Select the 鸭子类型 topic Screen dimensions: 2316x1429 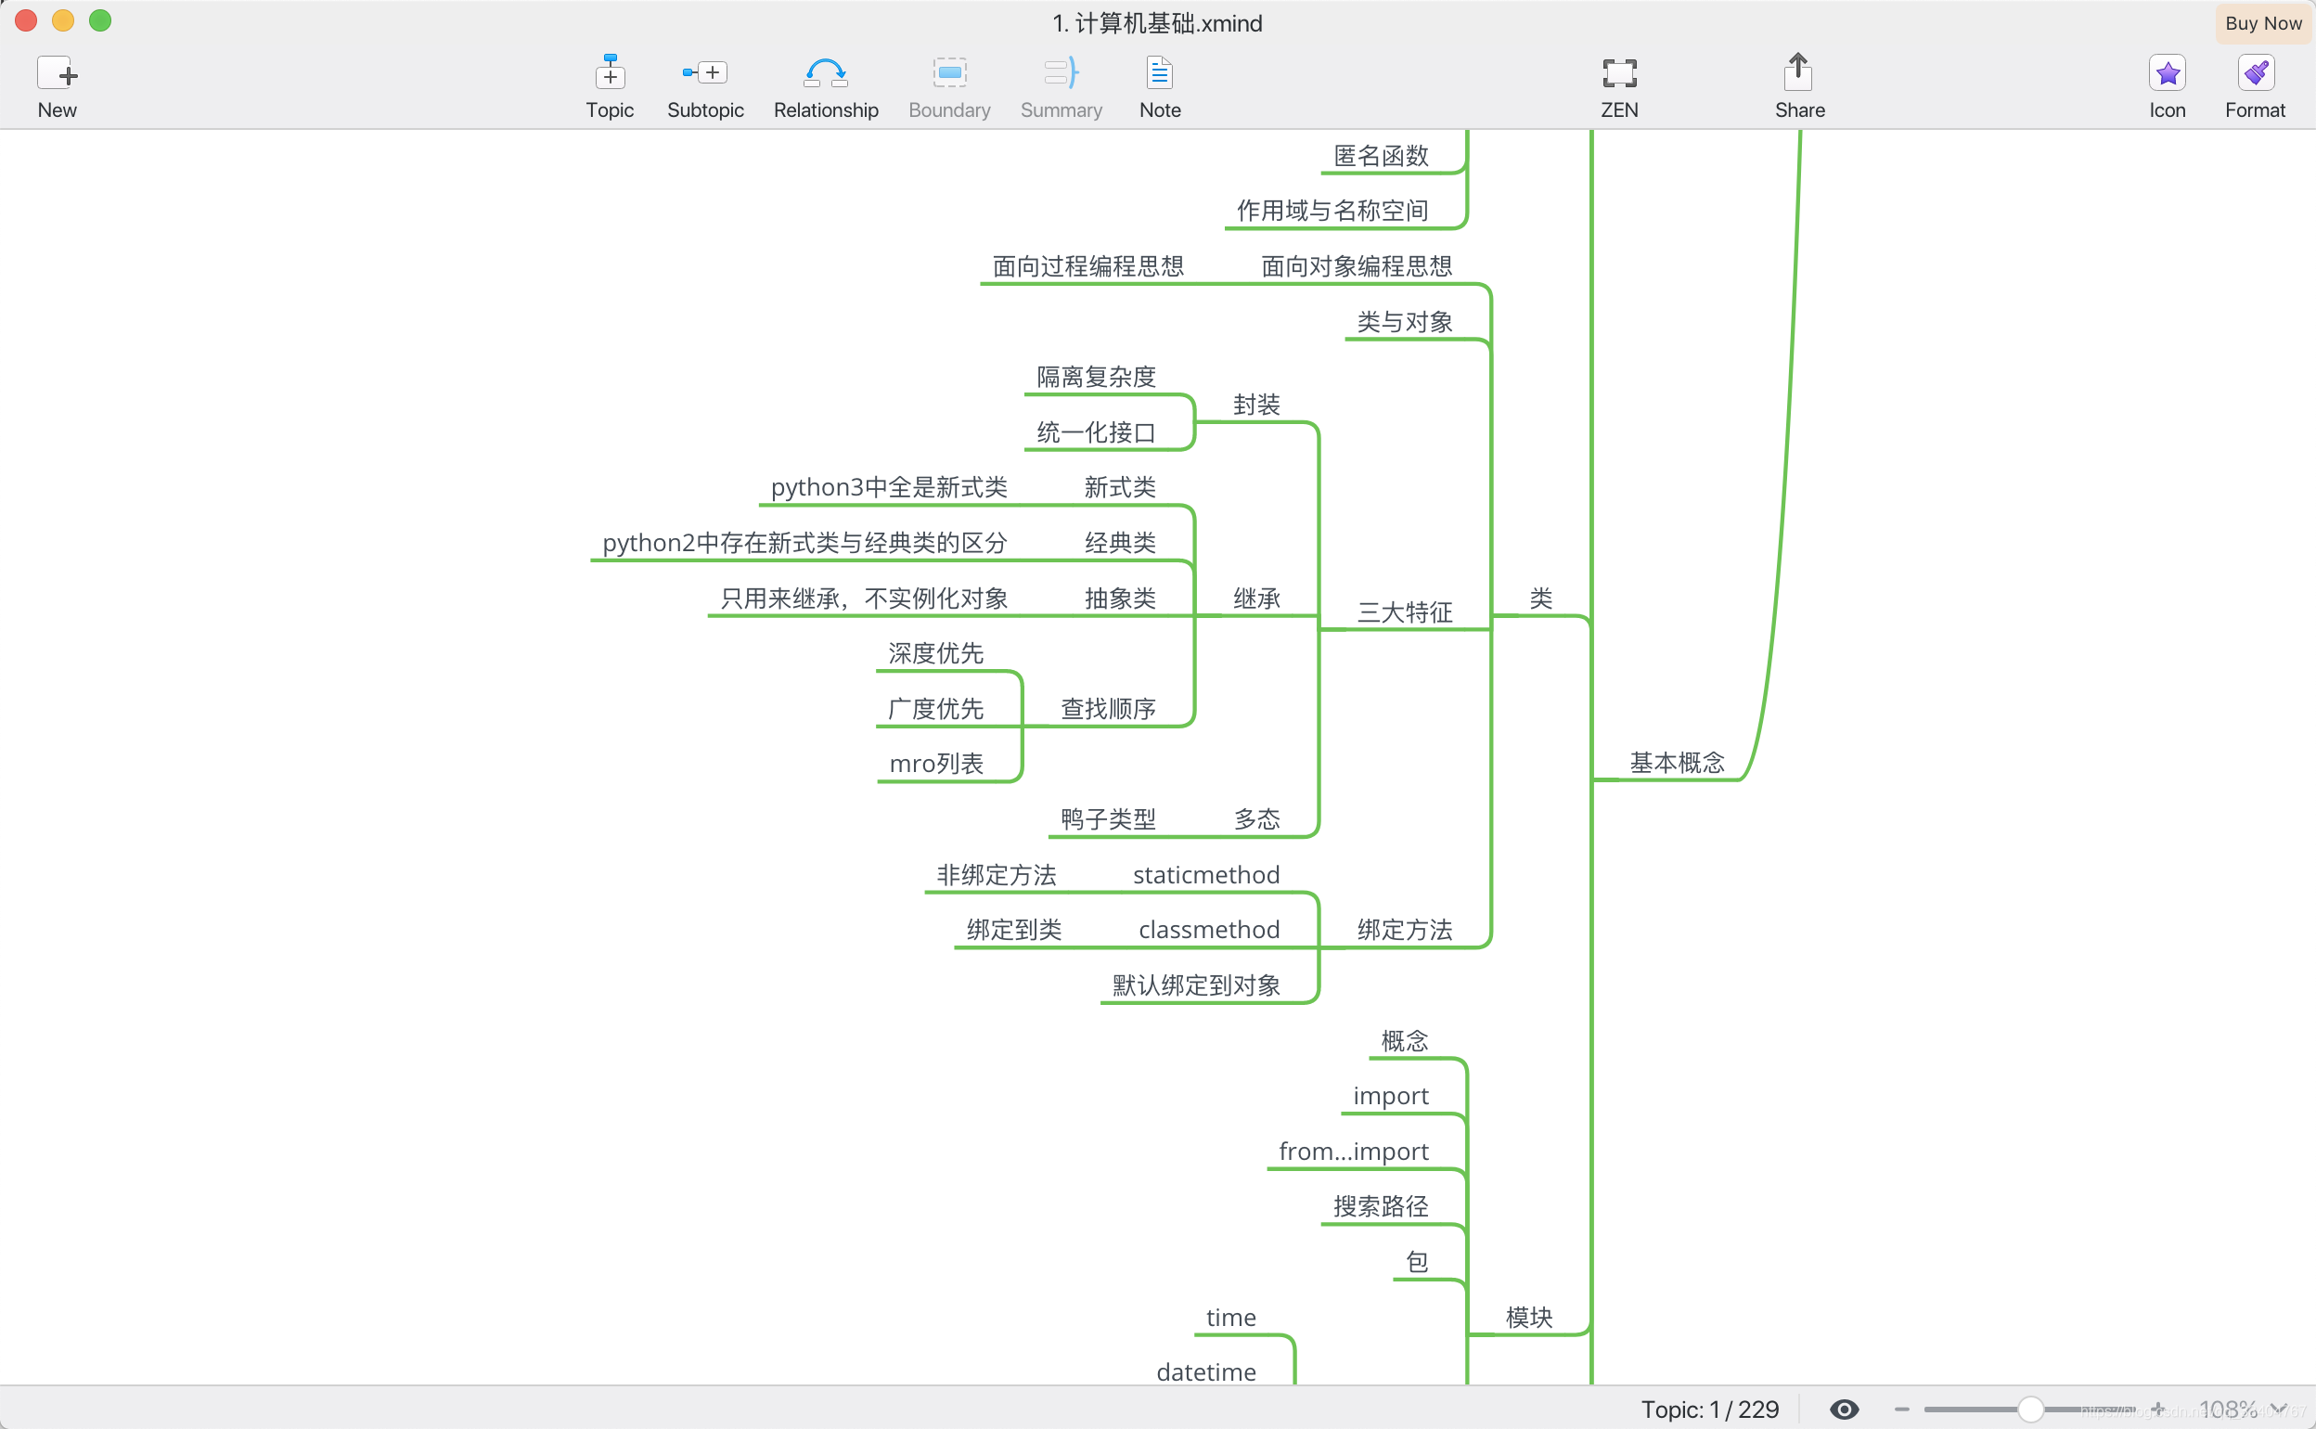[x=1108, y=818]
